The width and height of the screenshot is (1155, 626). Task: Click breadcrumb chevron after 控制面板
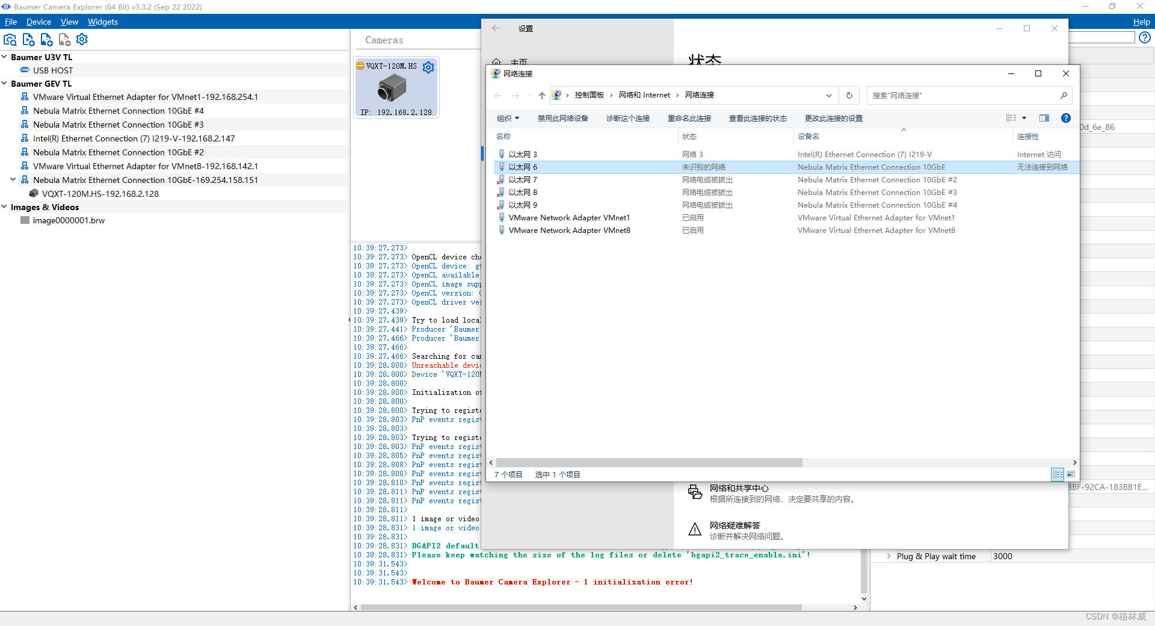[611, 95]
